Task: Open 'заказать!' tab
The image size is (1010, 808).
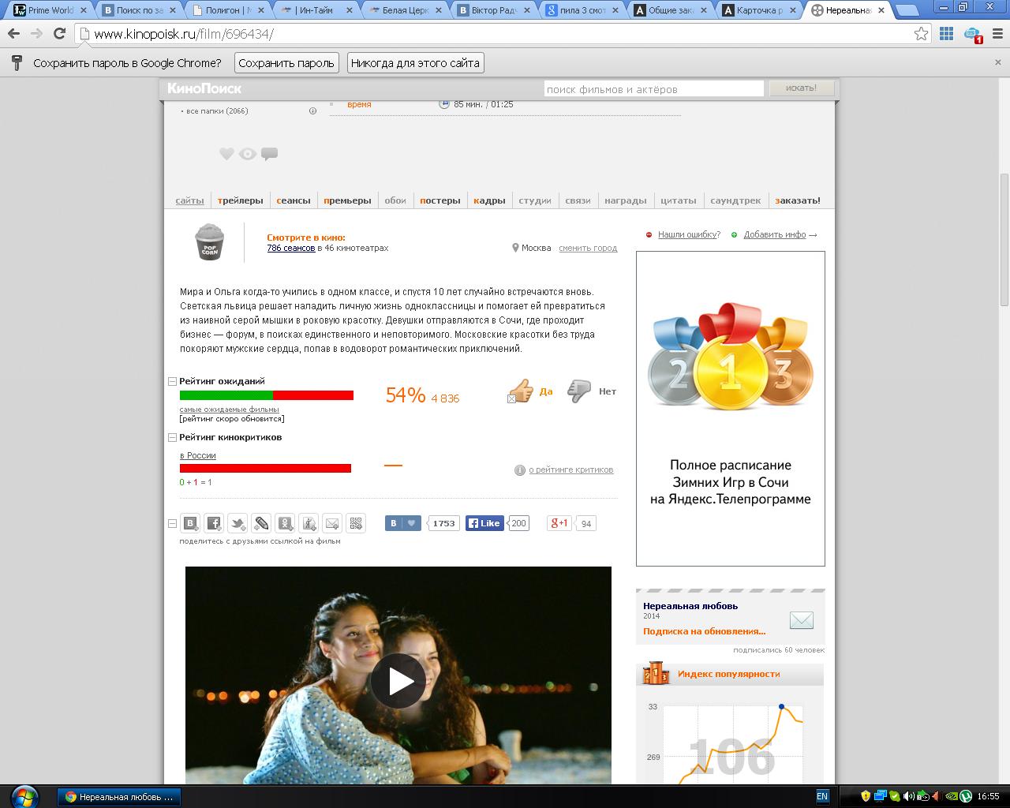Action: tap(798, 200)
